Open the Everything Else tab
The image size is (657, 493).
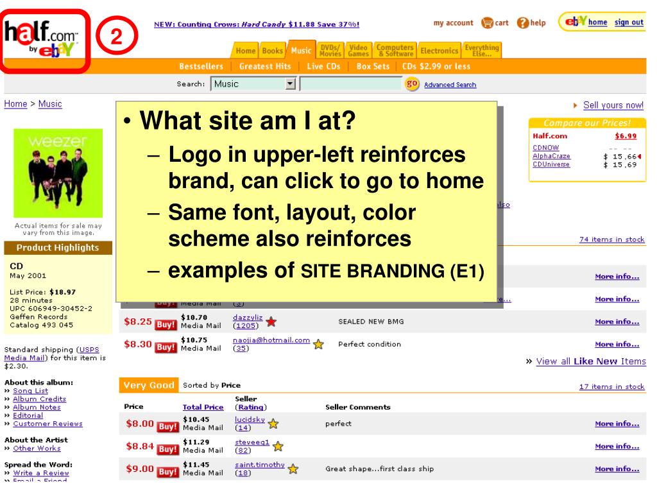coord(482,50)
